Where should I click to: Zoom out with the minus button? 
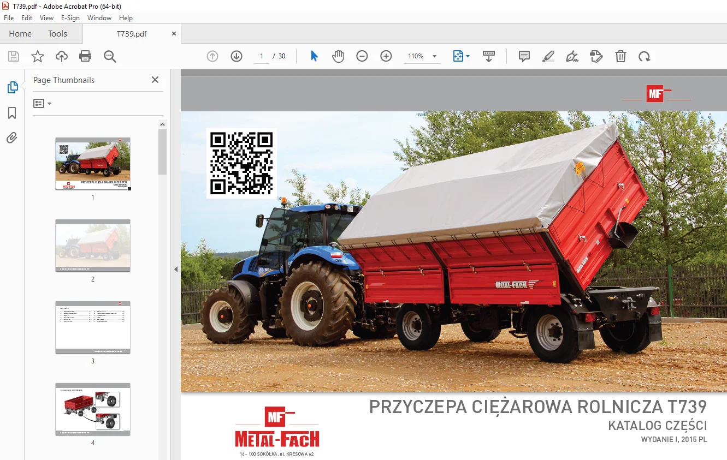tap(362, 56)
